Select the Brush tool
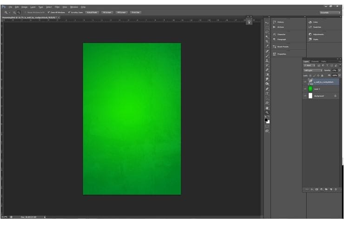 click(x=267, y=56)
